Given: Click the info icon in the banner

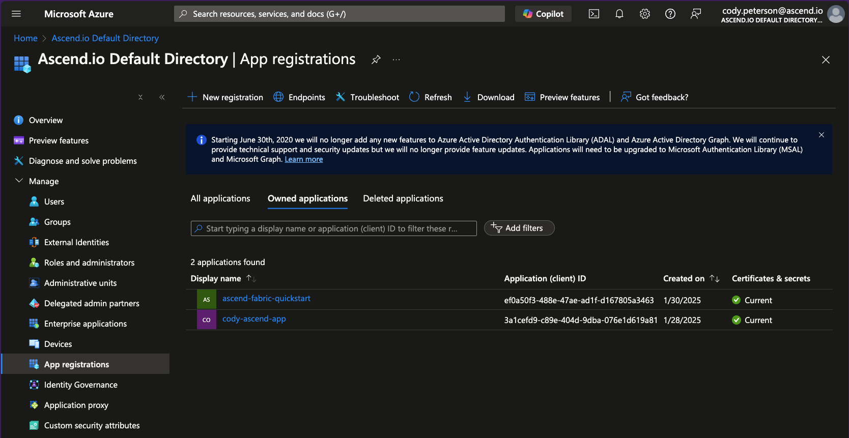Looking at the screenshot, I should coord(202,140).
